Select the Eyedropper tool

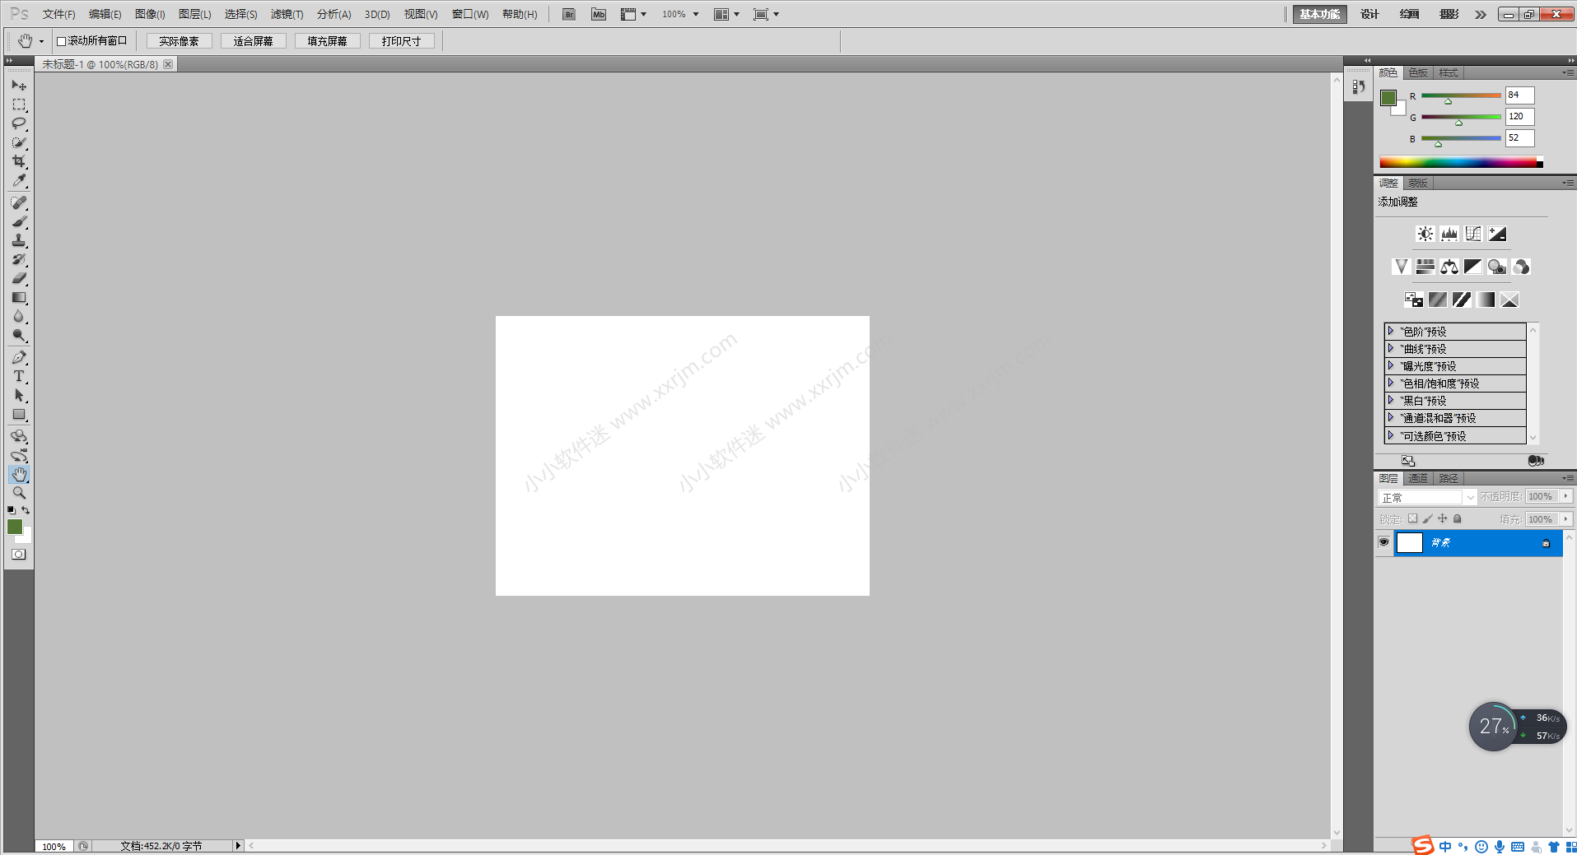[19, 180]
